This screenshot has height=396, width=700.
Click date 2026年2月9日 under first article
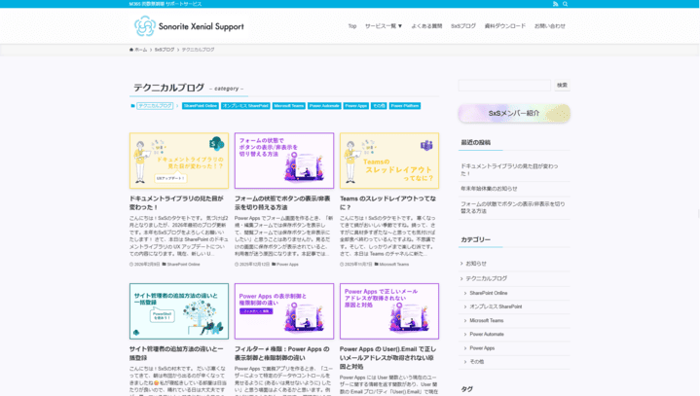point(147,264)
